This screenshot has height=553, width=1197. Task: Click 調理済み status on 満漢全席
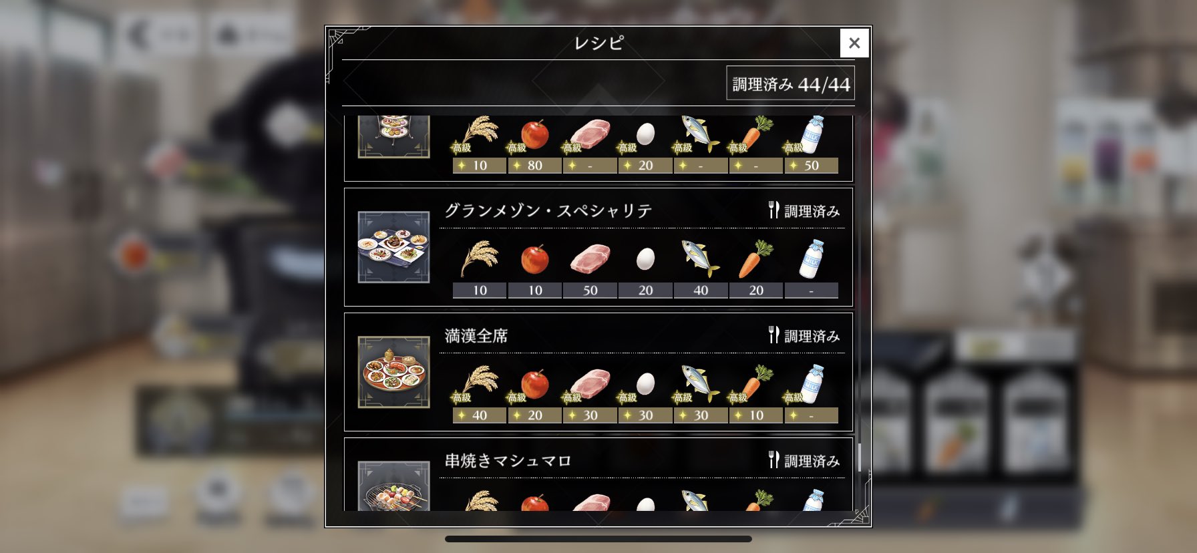click(x=804, y=336)
